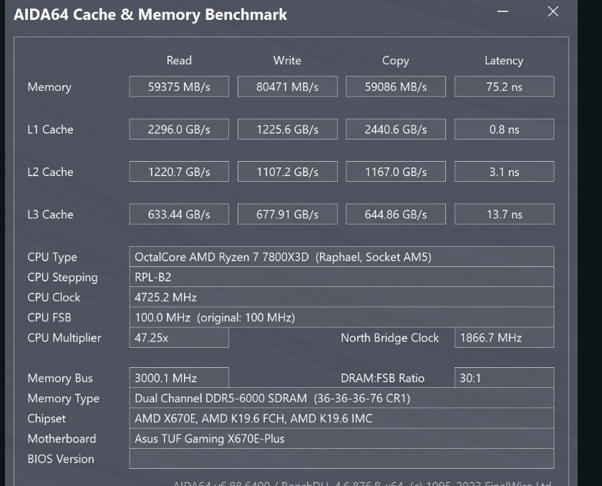Click the Memory Latency 75.2 ns box
This screenshot has height=486, width=602.
tap(504, 87)
